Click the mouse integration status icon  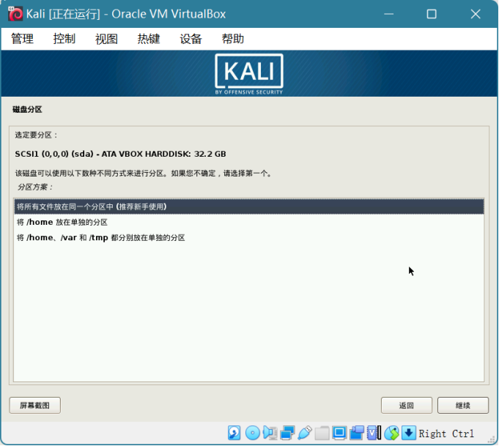pyautogui.click(x=391, y=433)
